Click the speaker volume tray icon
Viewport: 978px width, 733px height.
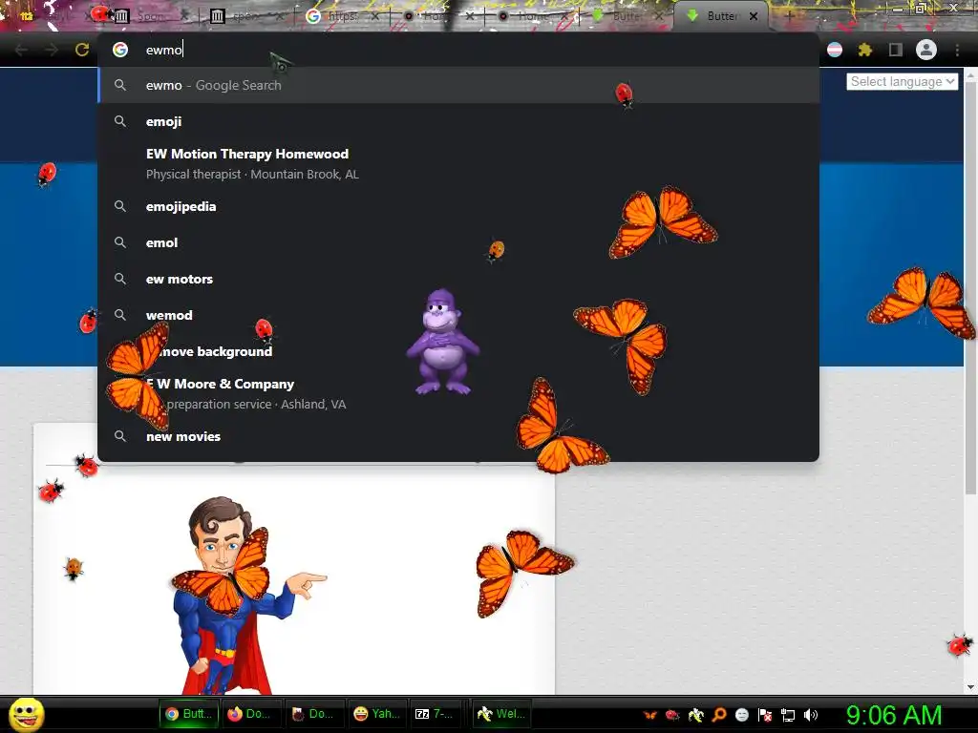tap(810, 715)
